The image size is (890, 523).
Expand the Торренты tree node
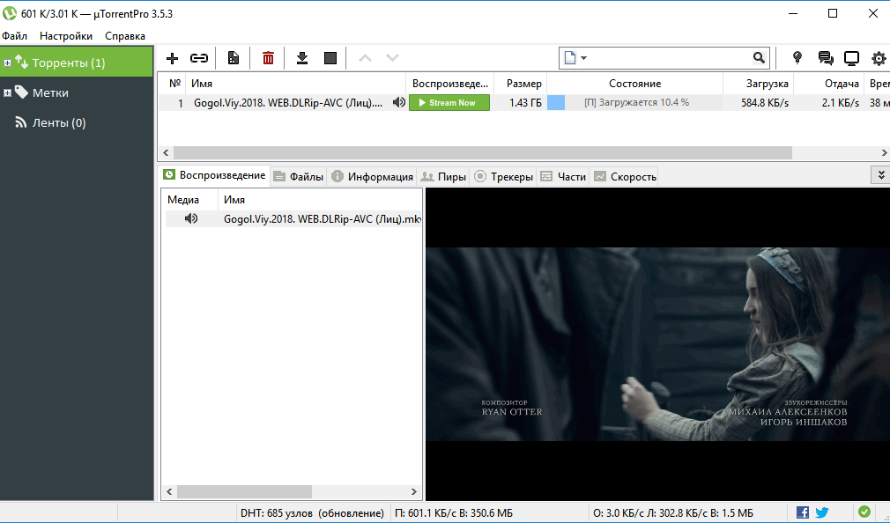tap(7, 63)
